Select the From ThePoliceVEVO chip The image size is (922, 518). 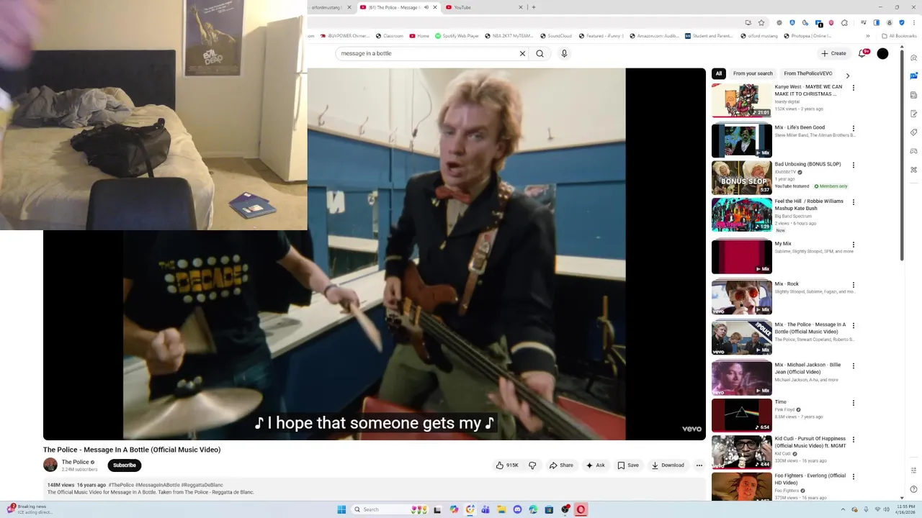pyautogui.click(x=808, y=73)
